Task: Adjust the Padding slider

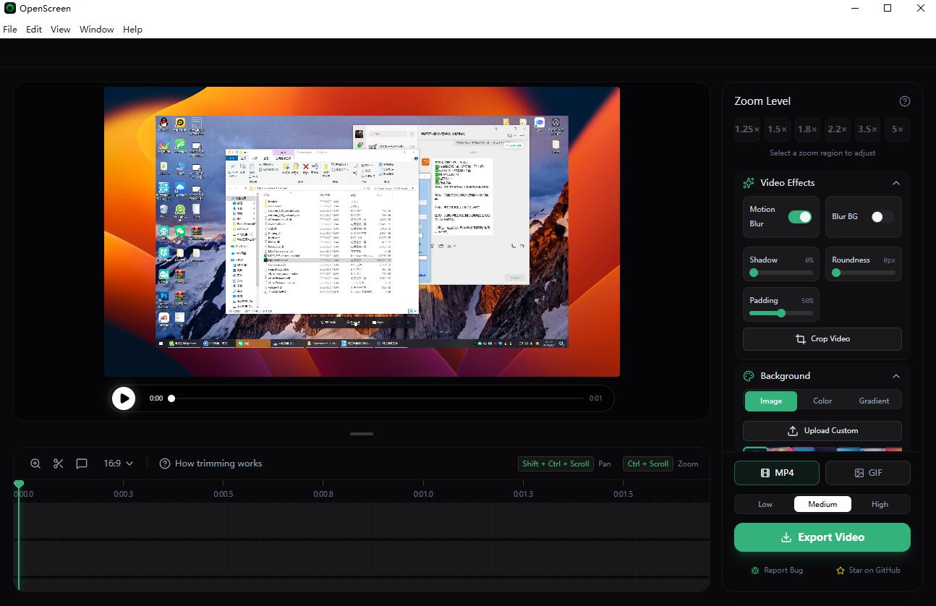Action: (x=780, y=314)
